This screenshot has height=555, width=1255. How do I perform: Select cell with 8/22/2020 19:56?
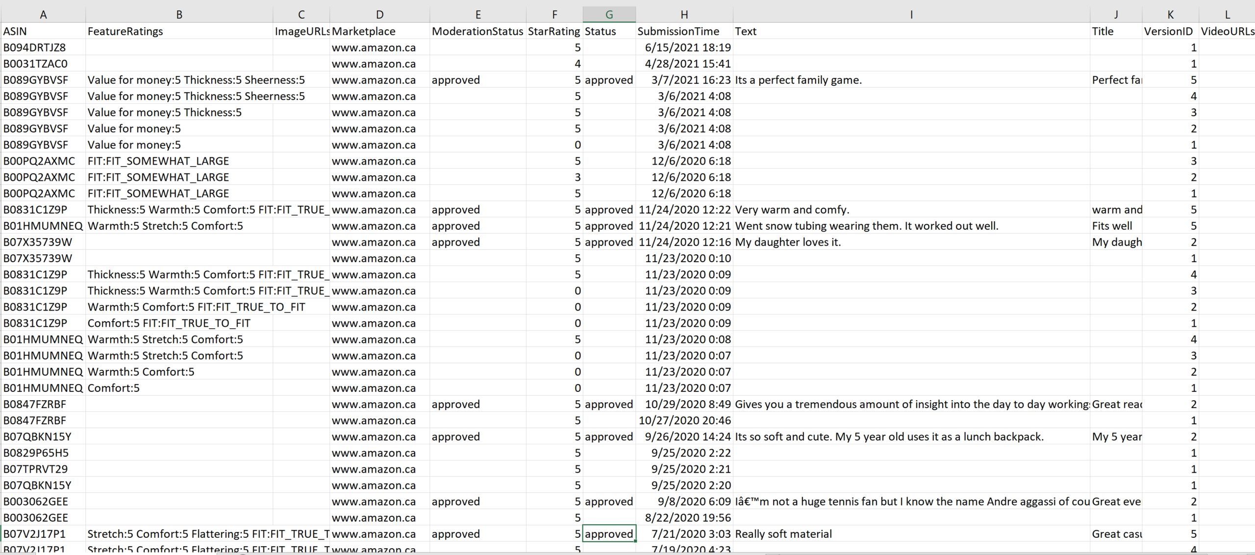(x=684, y=518)
